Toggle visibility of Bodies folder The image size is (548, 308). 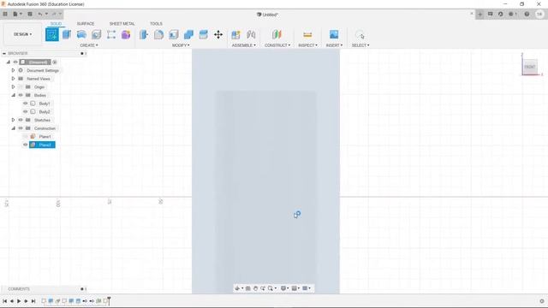coord(21,95)
